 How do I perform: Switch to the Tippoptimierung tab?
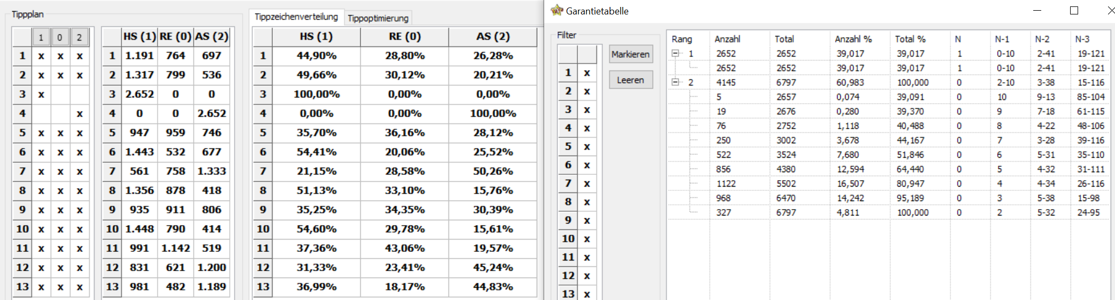378,18
